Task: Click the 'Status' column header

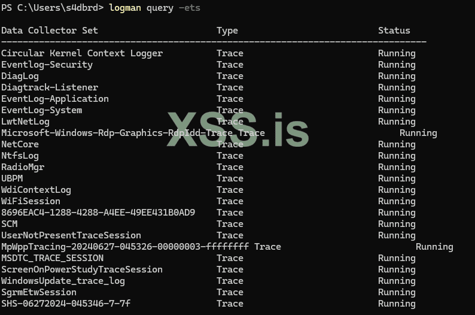Action: pyautogui.click(x=394, y=31)
